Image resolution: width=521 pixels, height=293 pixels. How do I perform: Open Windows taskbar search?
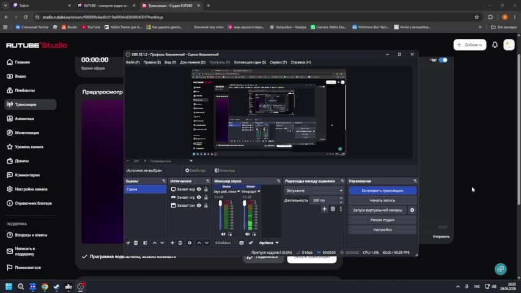point(21,286)
